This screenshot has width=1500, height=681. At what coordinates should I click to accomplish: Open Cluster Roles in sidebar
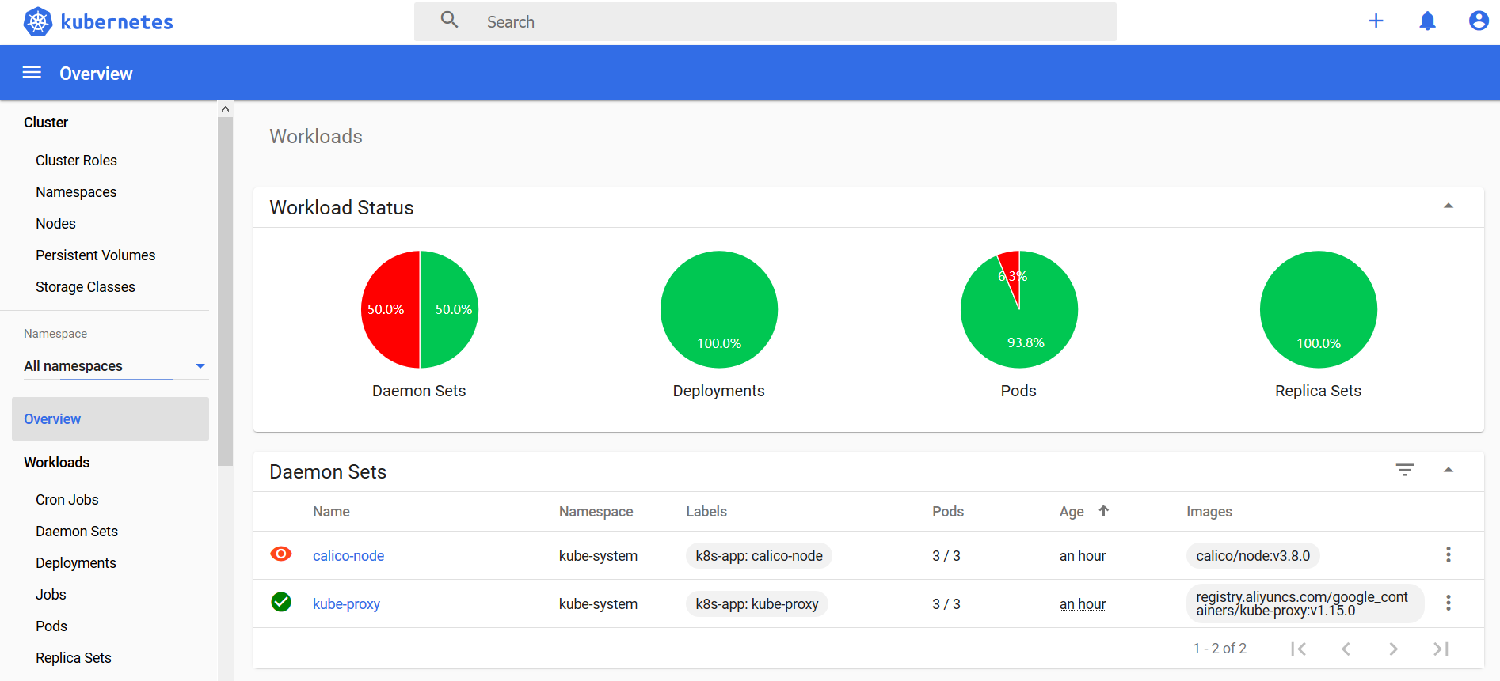click(76, 161)
